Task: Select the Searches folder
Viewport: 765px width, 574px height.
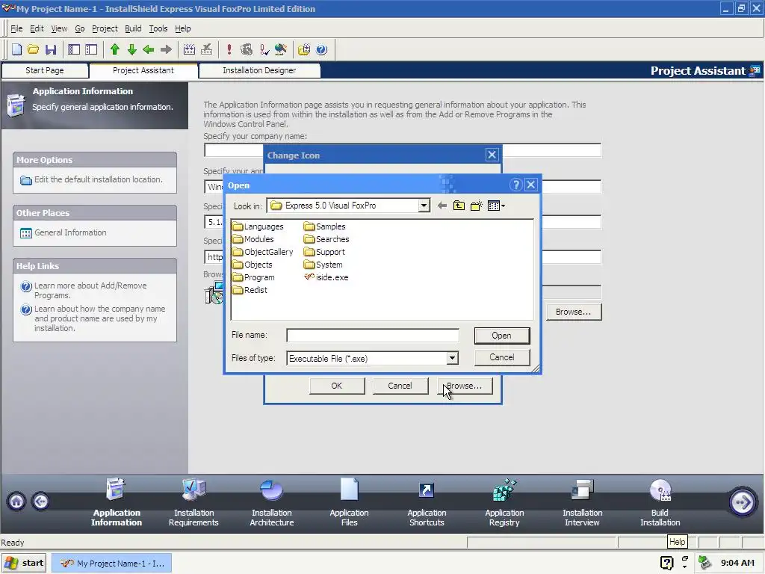Action: coord(326,239)
